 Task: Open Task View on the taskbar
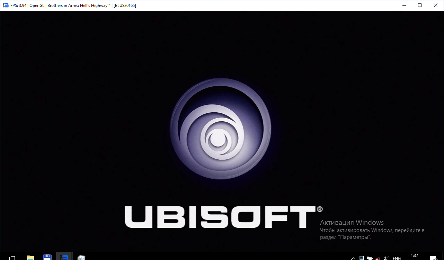(12, 258)
